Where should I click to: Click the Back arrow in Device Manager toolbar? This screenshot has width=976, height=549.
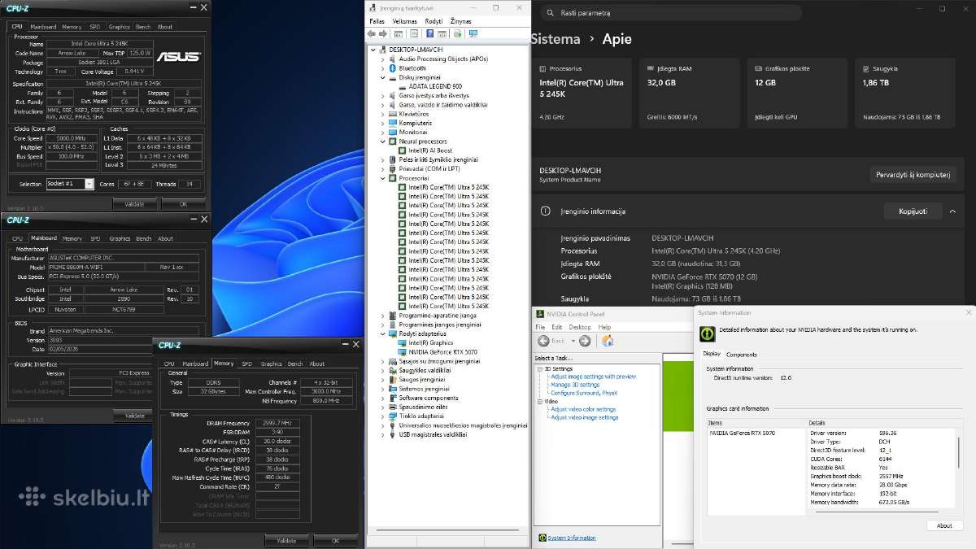(x=373, y=33)
